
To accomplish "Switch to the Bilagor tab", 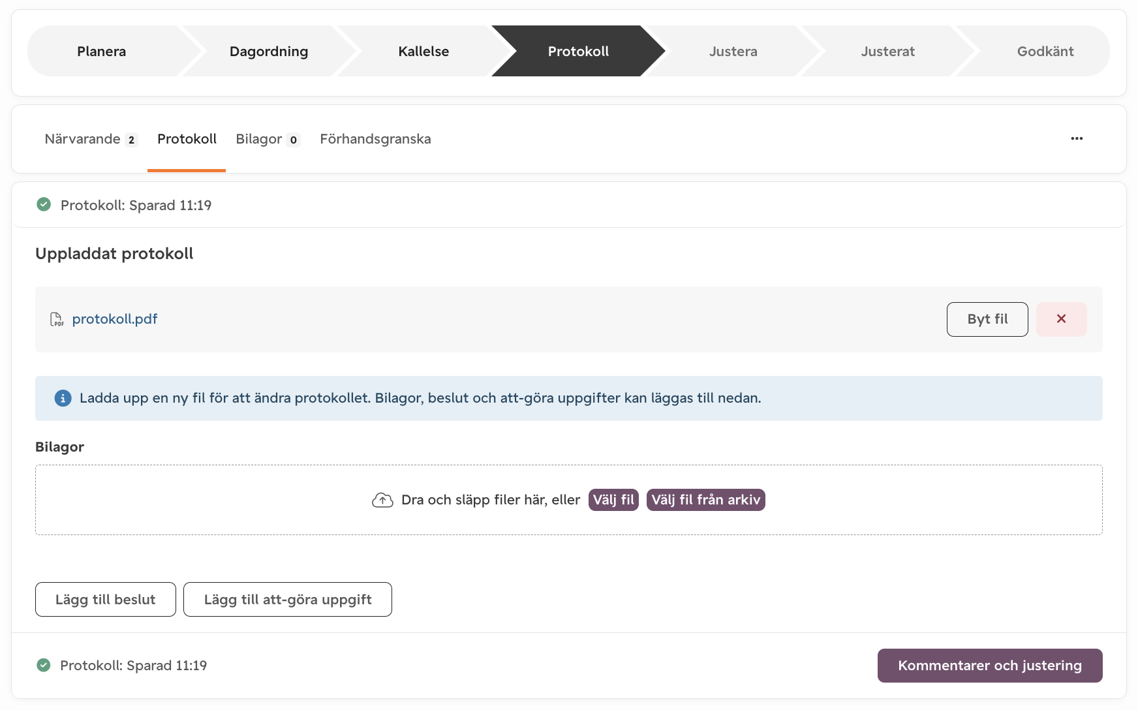I will (x=268, y=139).
